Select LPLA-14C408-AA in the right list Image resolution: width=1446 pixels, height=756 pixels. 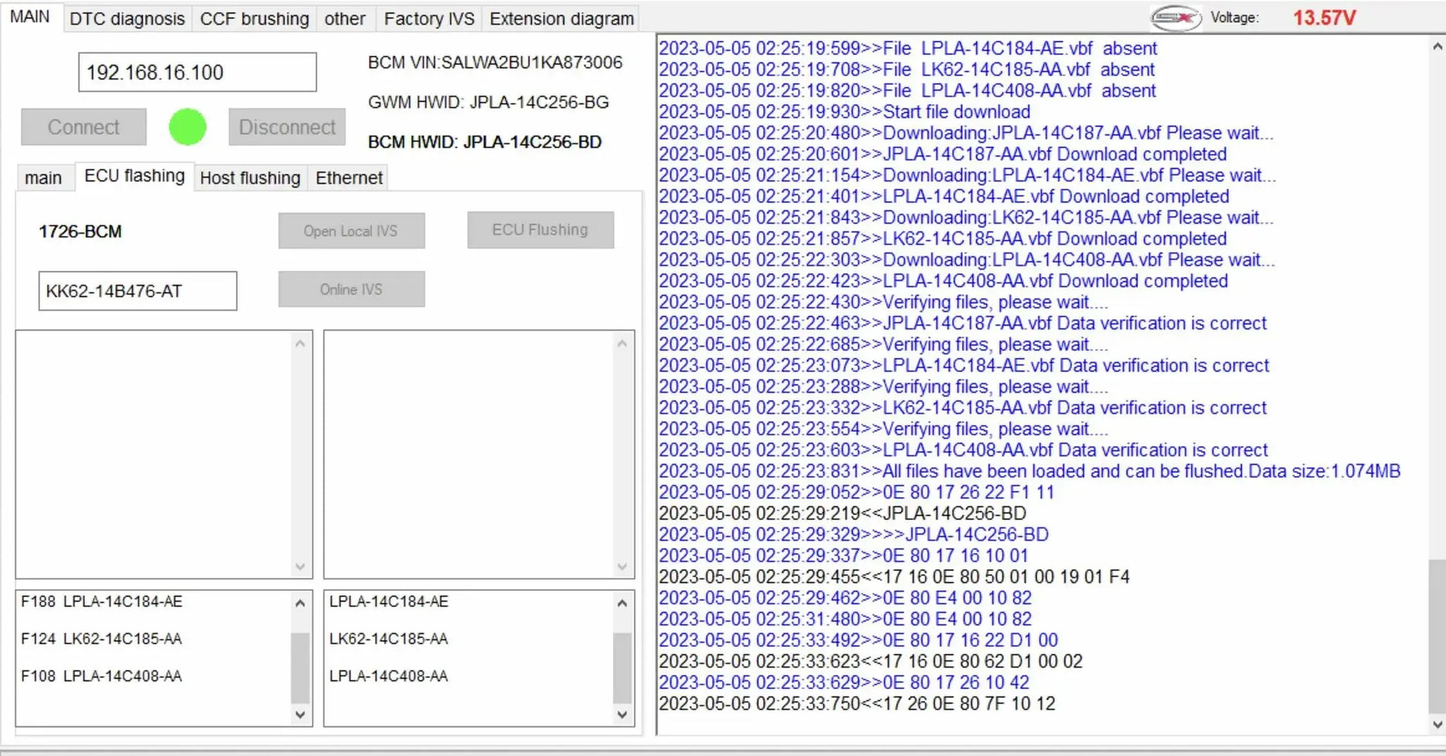pos(389,676)
